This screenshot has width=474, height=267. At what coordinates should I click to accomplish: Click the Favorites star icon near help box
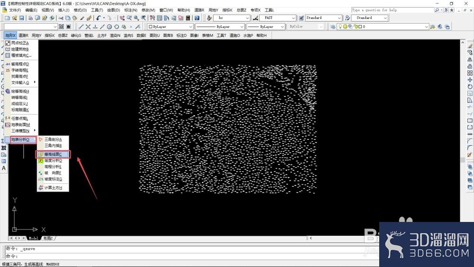point(452,10)
